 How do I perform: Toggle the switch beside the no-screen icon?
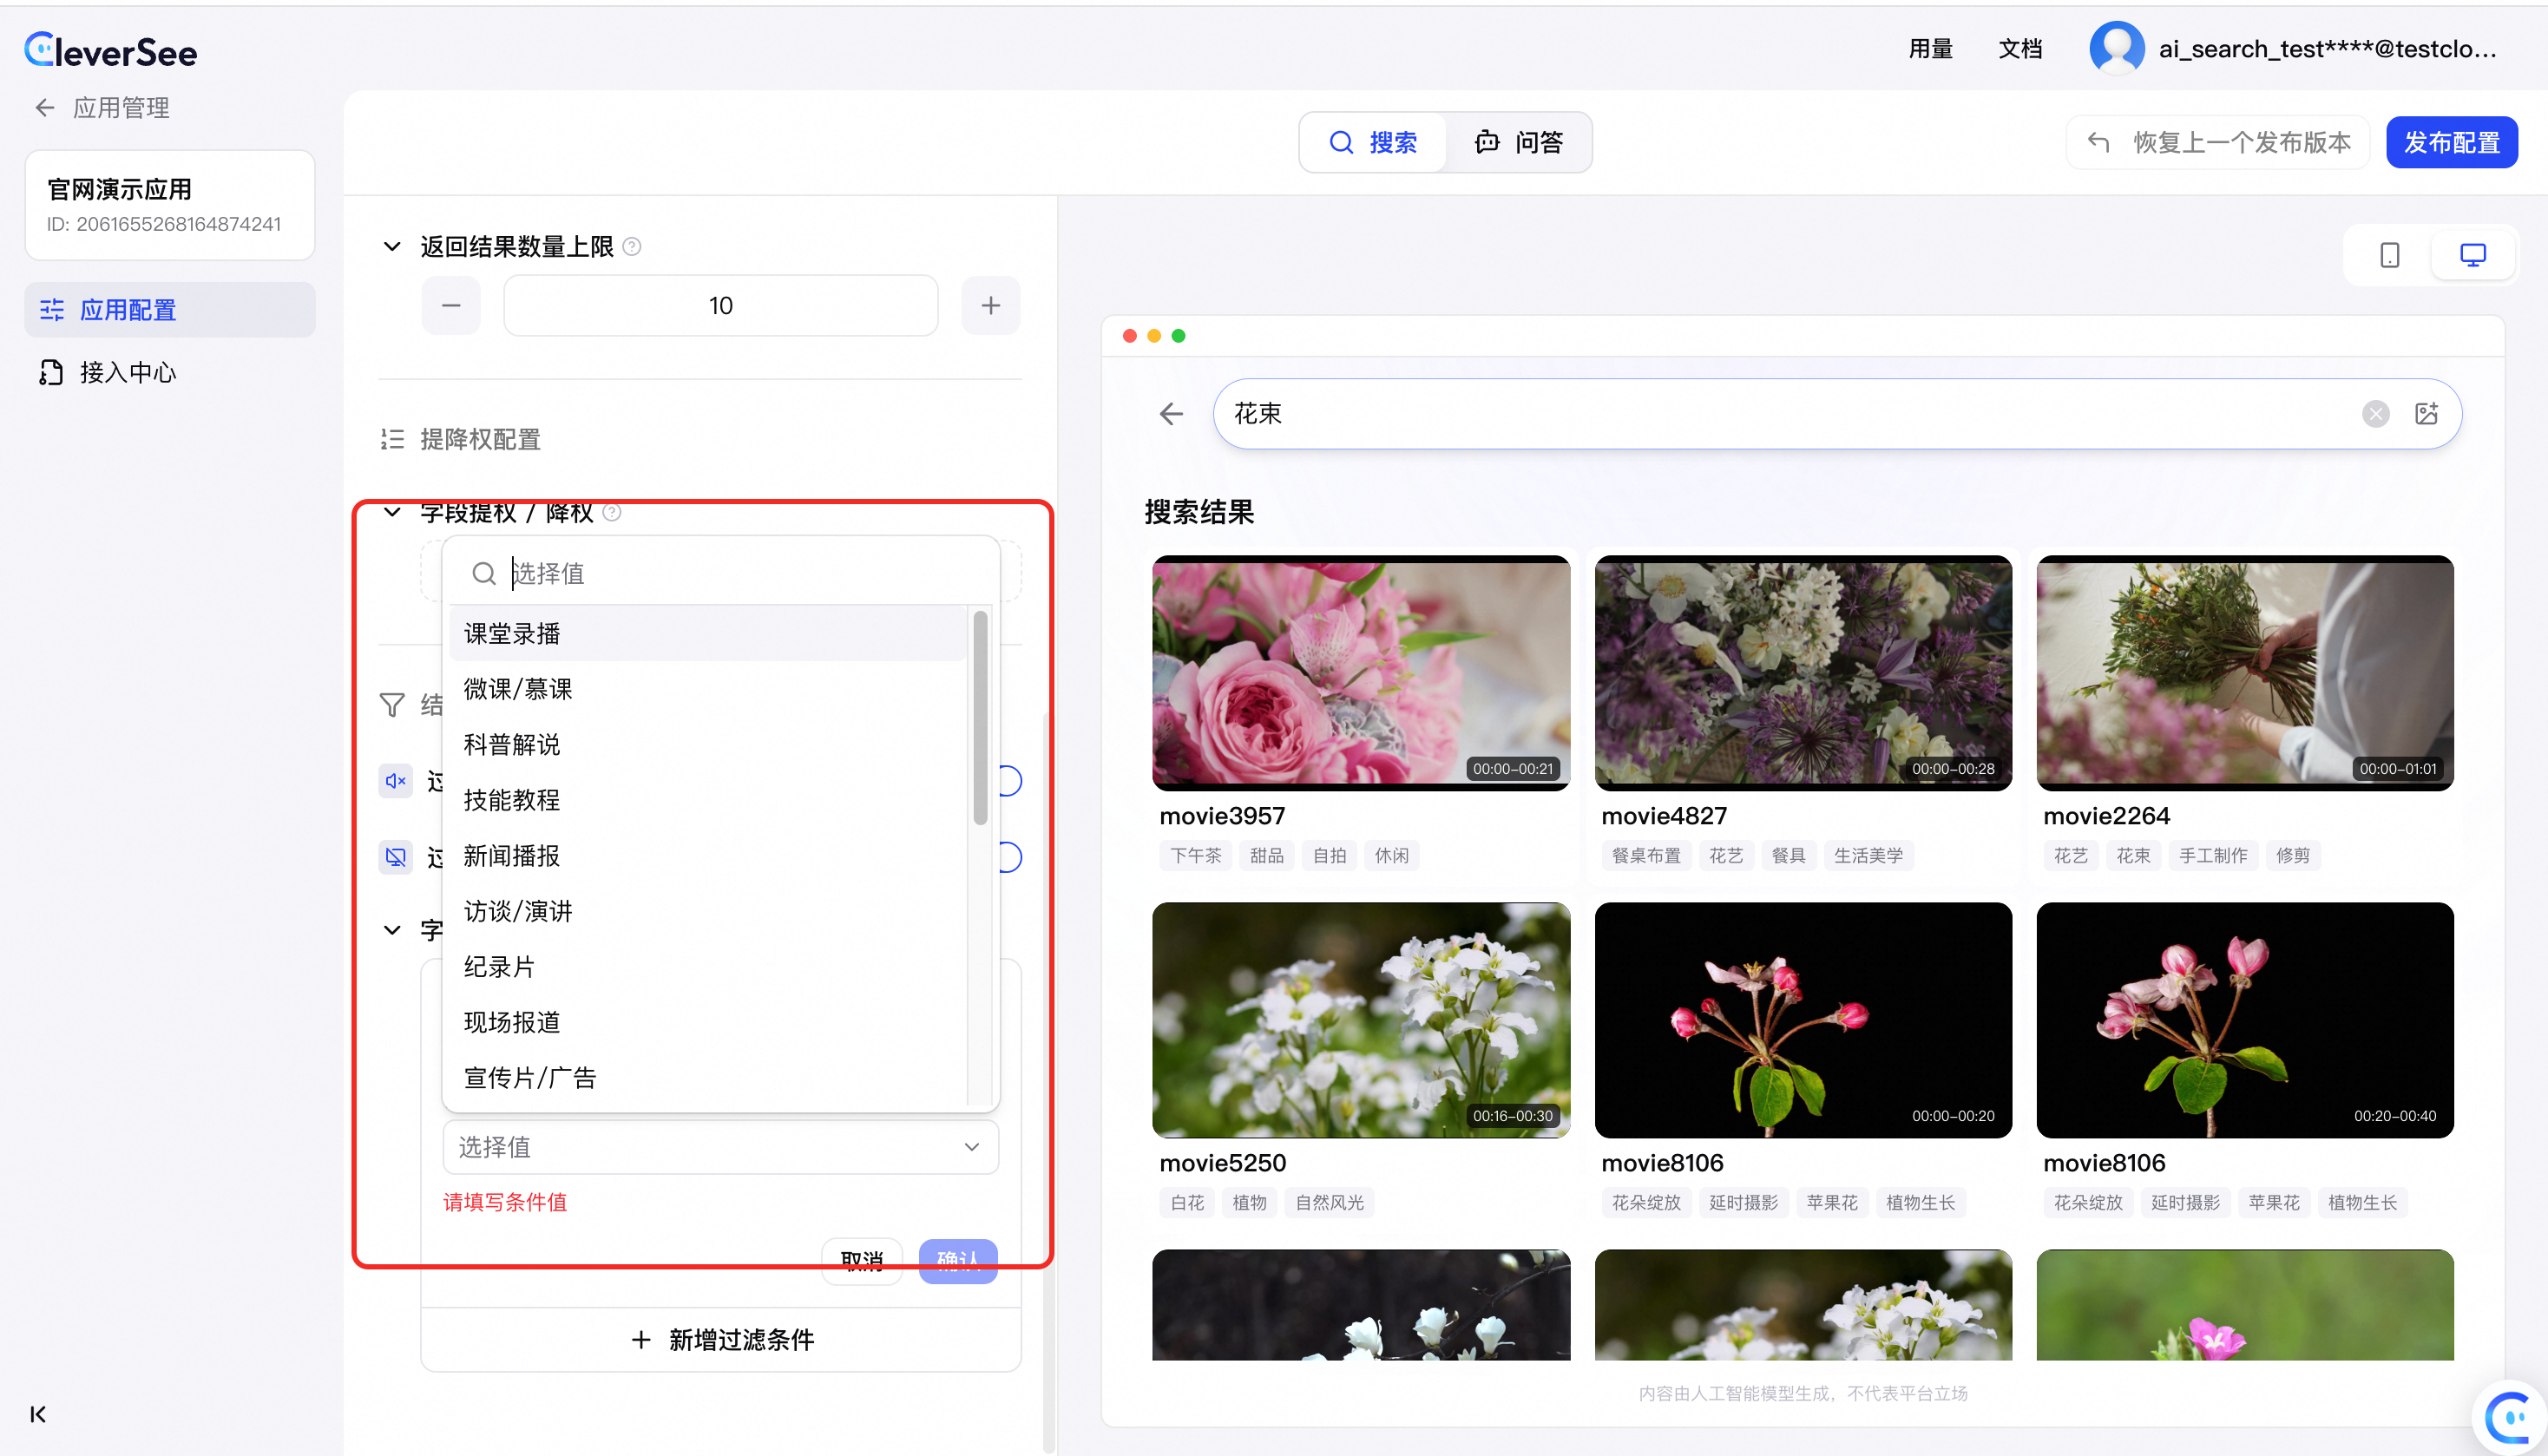click(x=1010, y=857)
